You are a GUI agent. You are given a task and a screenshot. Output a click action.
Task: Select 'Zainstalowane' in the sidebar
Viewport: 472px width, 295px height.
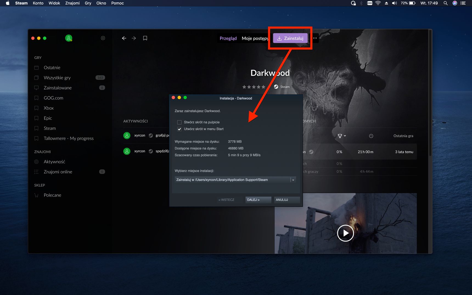[x=58, y=88]
